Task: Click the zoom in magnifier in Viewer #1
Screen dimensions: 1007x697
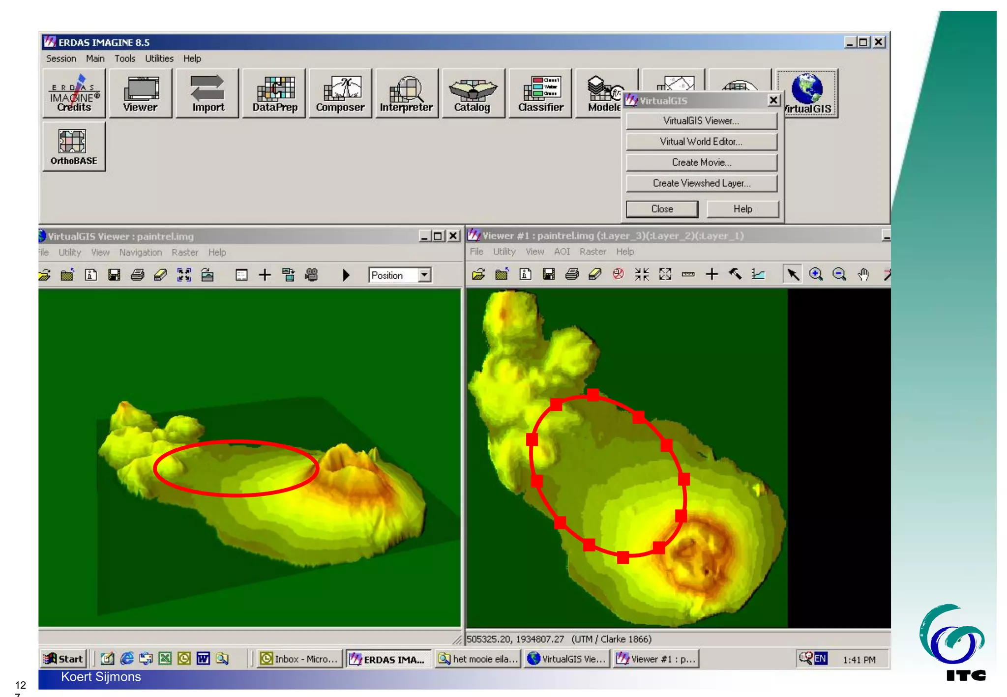Action: [816, 274]
